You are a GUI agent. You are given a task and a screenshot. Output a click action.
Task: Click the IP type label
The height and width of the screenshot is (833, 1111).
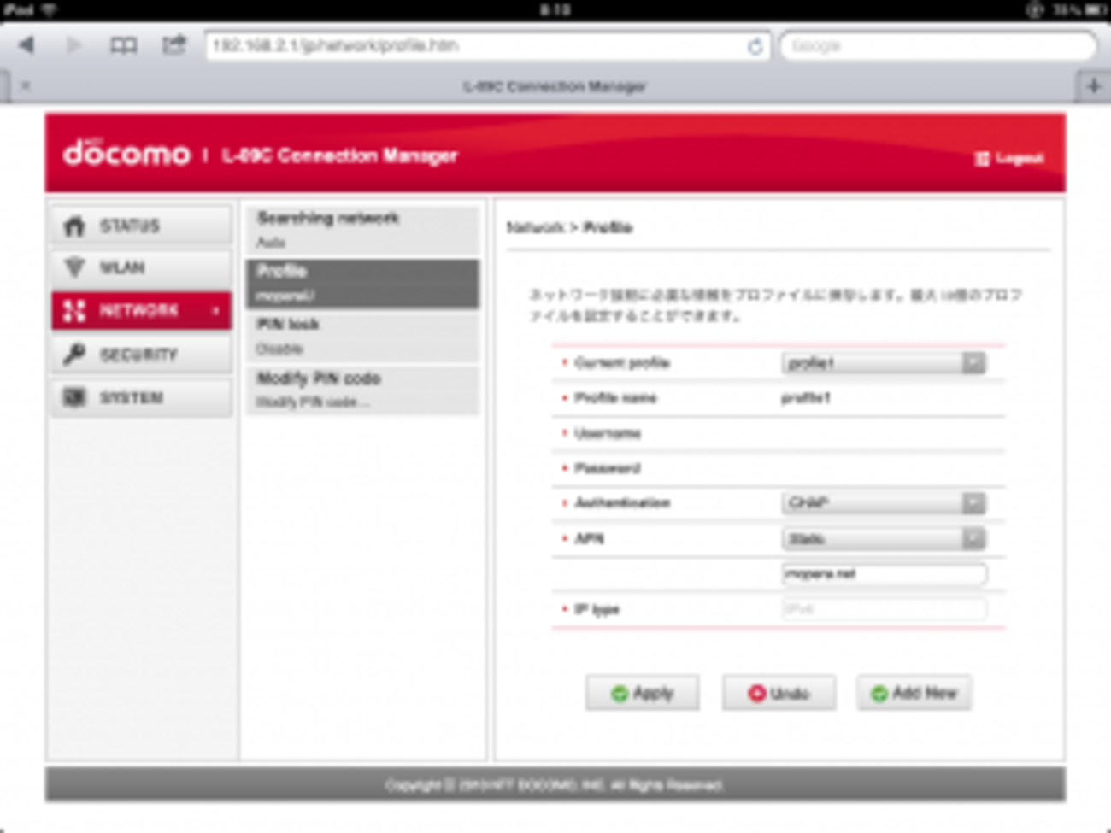597,609
